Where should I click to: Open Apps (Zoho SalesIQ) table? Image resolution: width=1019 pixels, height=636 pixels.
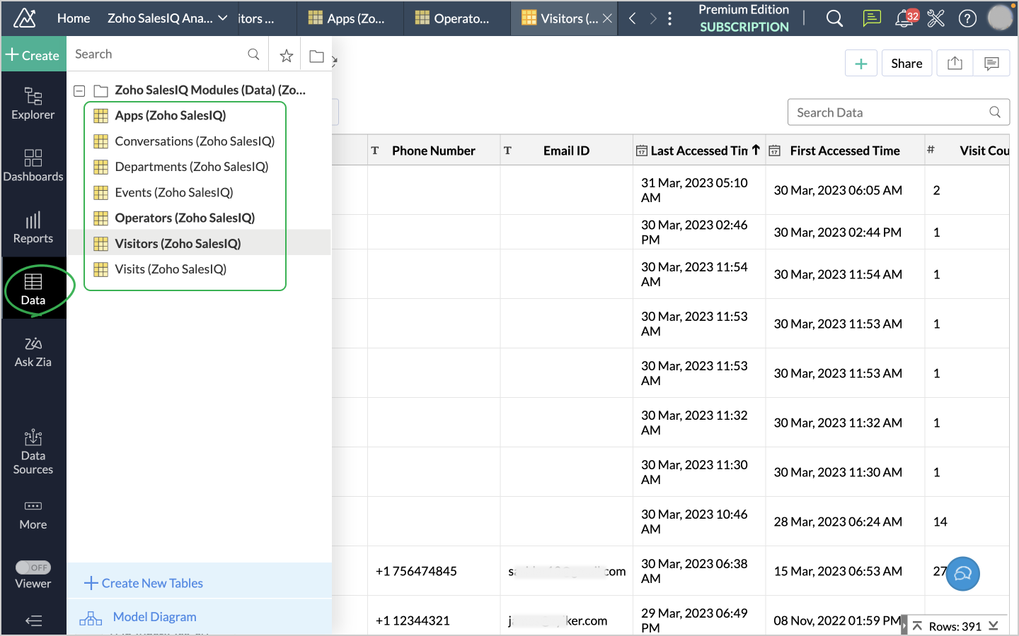click(x=171, y=115)
